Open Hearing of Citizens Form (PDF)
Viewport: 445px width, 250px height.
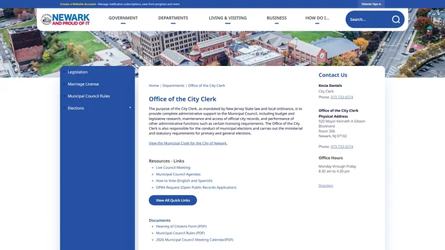(181, 226)
